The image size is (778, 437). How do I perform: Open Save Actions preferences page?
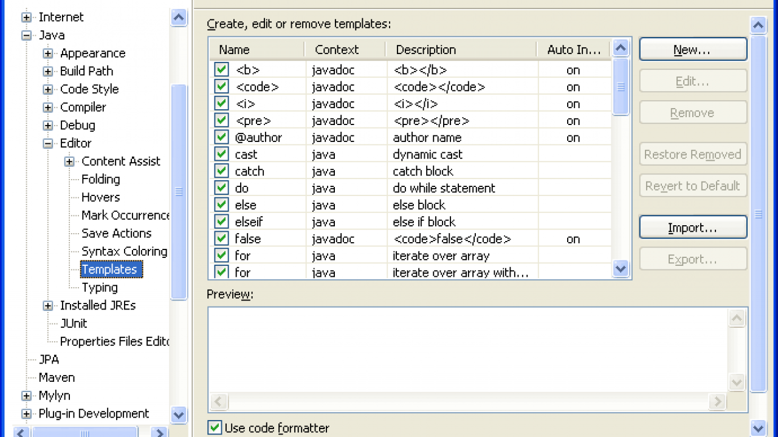117,233
